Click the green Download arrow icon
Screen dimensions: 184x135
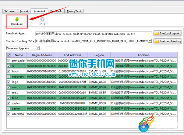[17, 19]
